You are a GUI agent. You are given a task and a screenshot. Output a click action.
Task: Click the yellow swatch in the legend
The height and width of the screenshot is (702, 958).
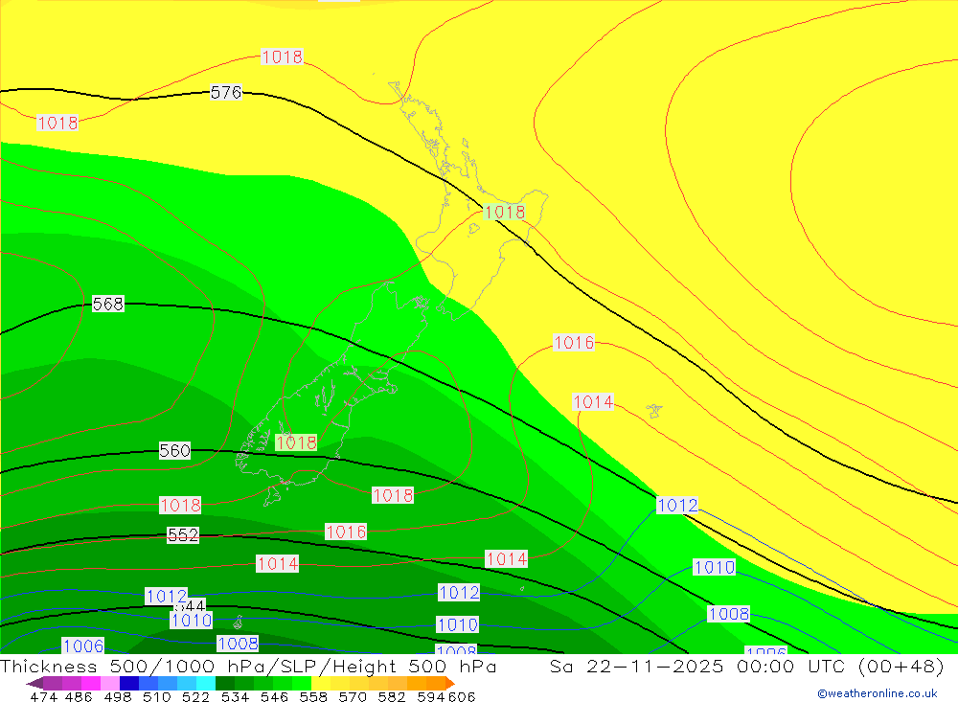(321, 683)
